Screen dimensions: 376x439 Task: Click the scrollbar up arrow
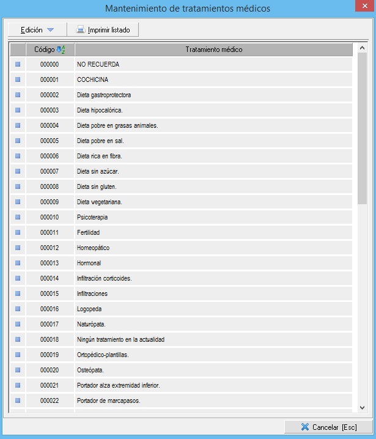pos(362,48)
